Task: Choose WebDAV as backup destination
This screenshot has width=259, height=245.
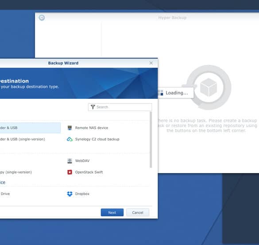Action: click(x=82, y=161)
